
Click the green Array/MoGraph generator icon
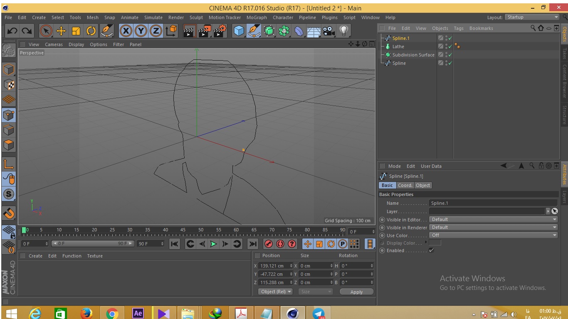[x=284, y=31]
